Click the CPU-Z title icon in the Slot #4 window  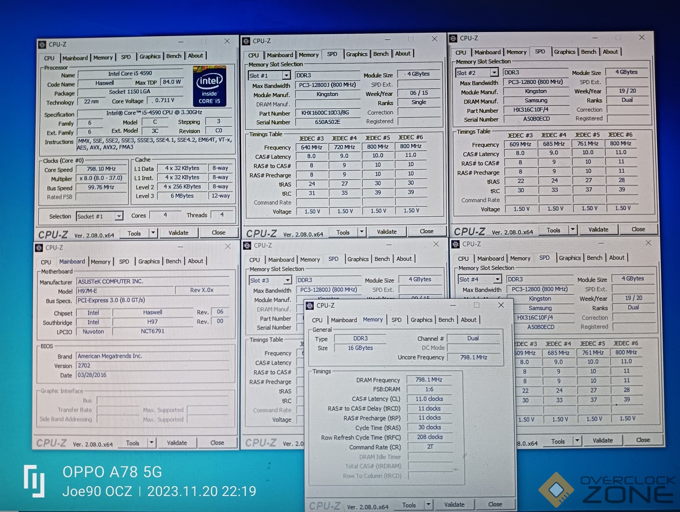(456, 244)
